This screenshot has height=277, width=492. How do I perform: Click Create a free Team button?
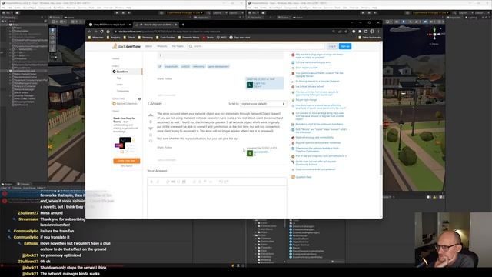point(126,161)
